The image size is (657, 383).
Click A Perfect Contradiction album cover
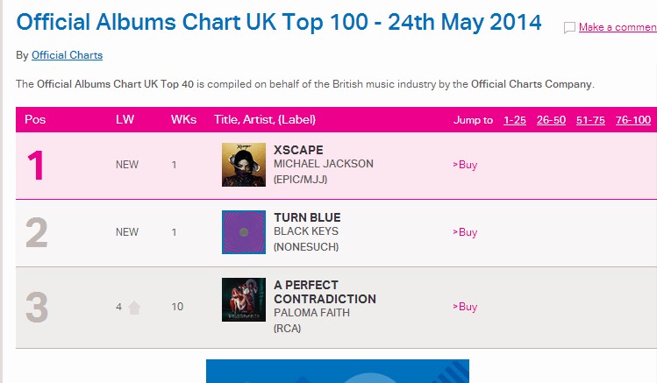tap(244, 300)
